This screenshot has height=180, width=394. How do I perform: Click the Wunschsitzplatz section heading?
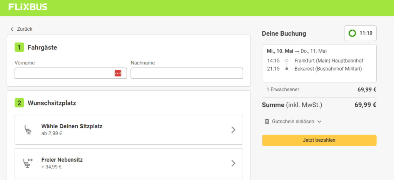click(52, 103)
